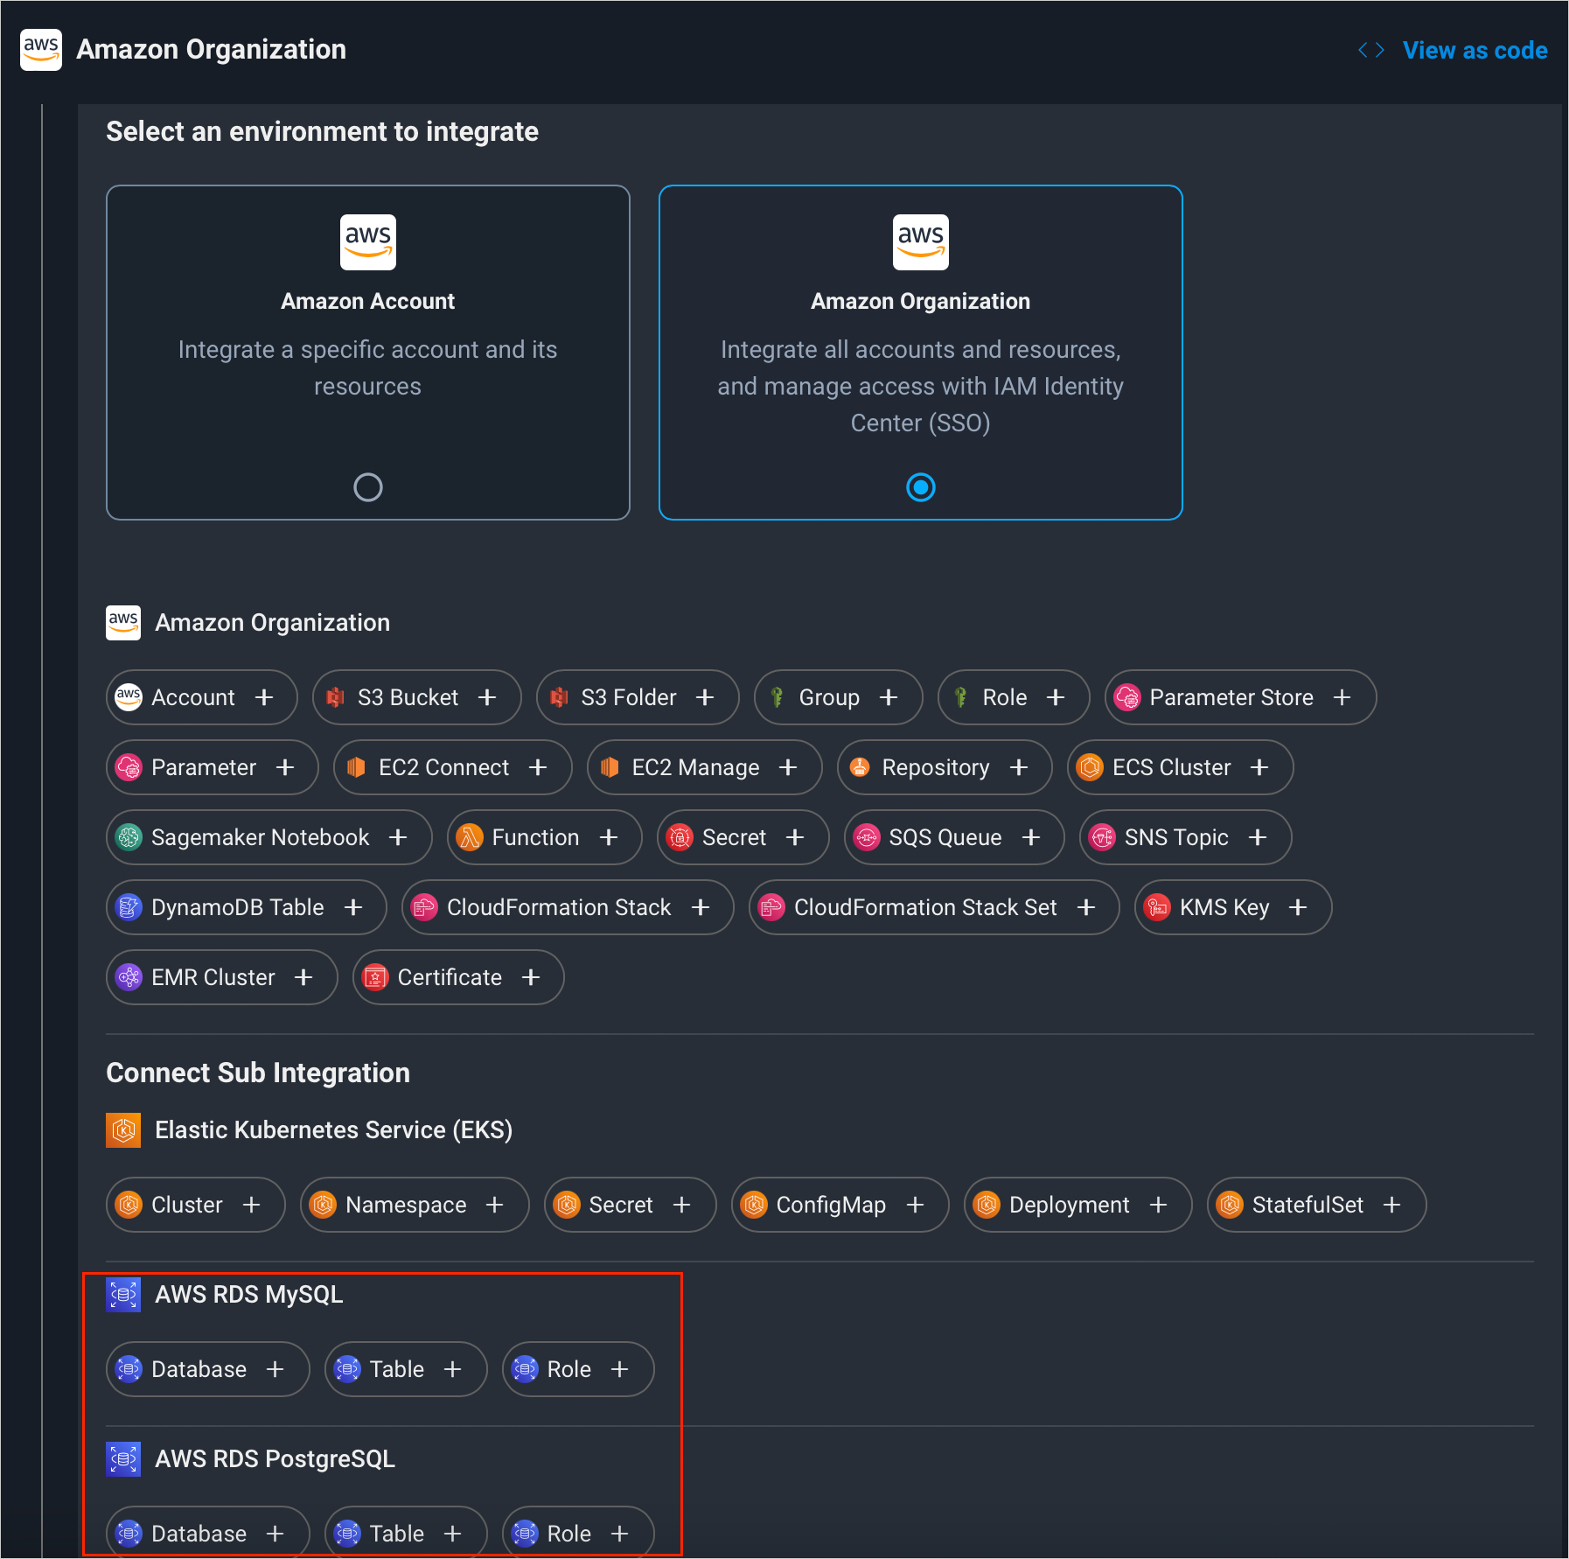Click Connect Sub Integration heading
The height and width of the screenshot is (1559, 1569).
pyautogui.click(x=258, y=1073)
